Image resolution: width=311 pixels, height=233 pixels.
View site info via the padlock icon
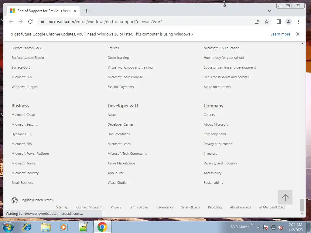pyautogui.click(x=43, y=22)
